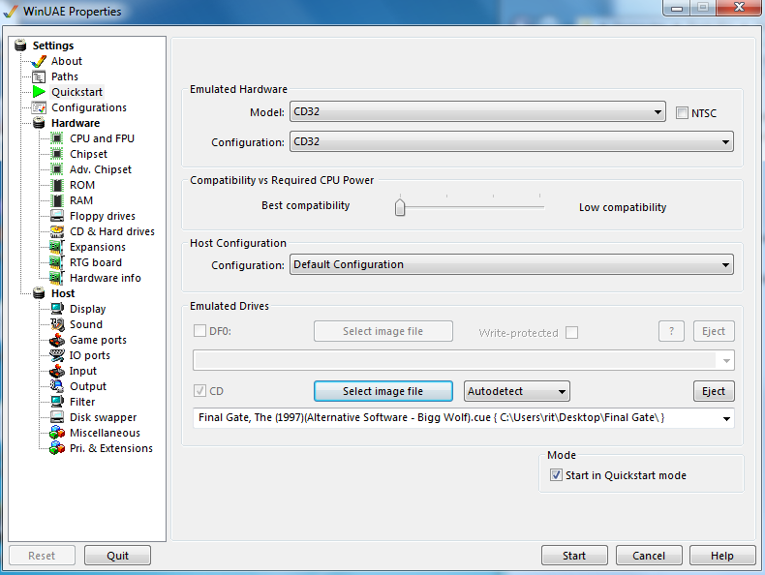This screenshot has width=765, height=575.
Task: Click the CPU and FPU chip icon
Action: (x=57, y=138)
